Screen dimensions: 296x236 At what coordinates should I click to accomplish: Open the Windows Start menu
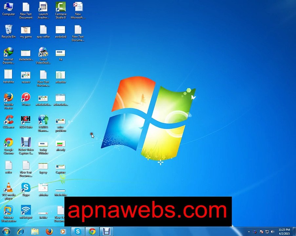6,231
